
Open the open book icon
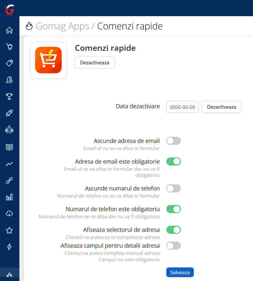coord(9,147)
